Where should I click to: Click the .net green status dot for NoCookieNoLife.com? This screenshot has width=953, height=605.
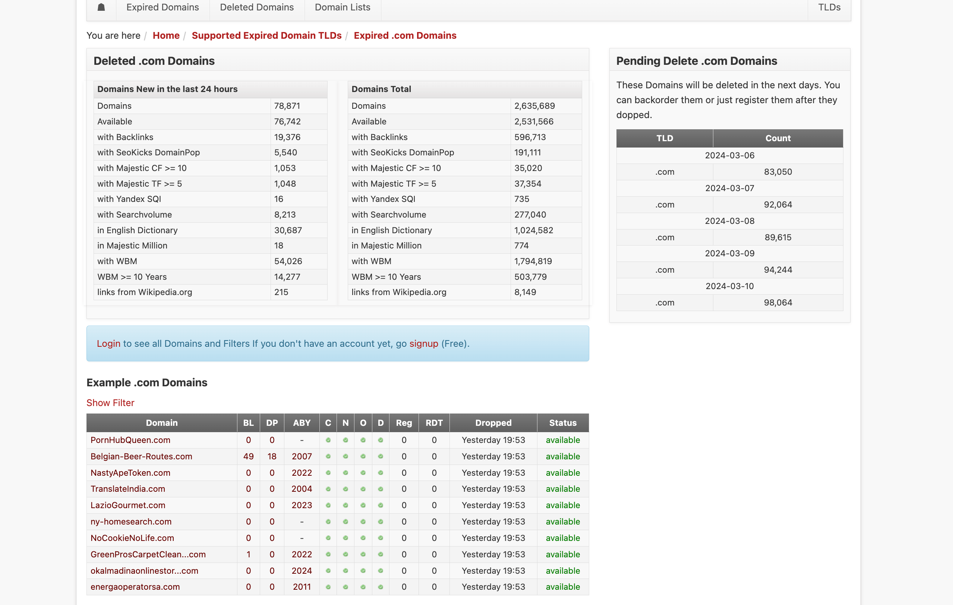(345, 538)
